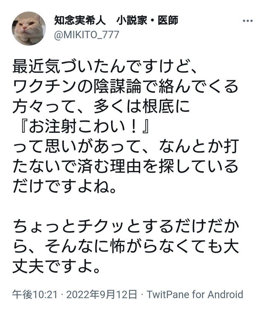Select the line だけですよね。

pyautogui.click(x=65, y=186)
